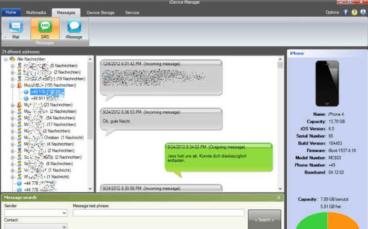
Task: Select the +49 176 phone number entry
Action: click(x=47, y=92)
